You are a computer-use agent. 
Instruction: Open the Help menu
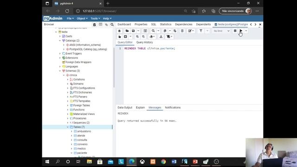tap(107, 19)
